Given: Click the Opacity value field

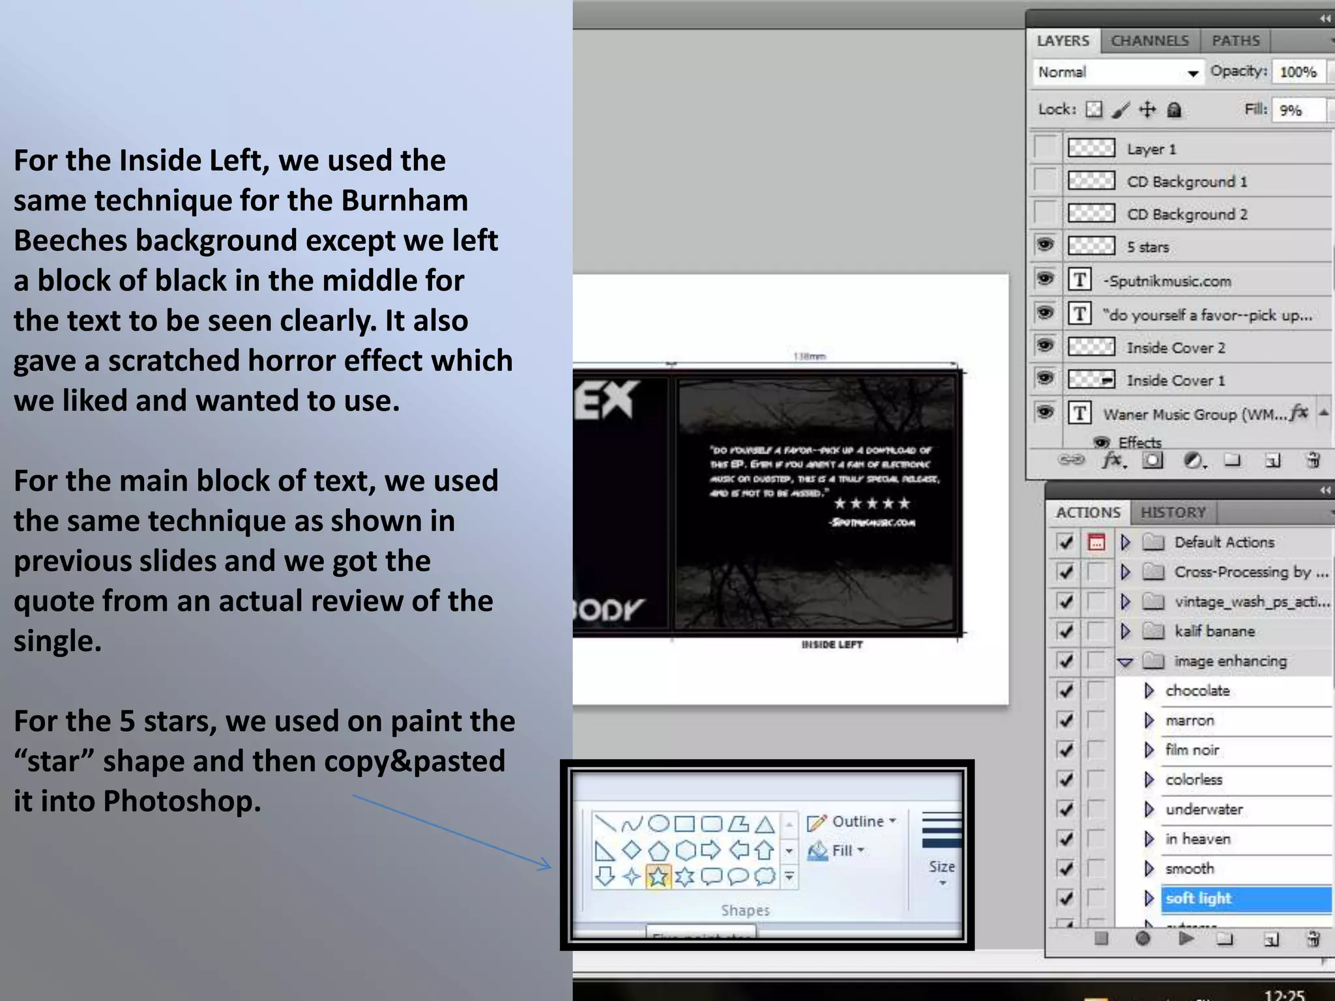Looking at the screenshot, I should tap(1299, 72).
